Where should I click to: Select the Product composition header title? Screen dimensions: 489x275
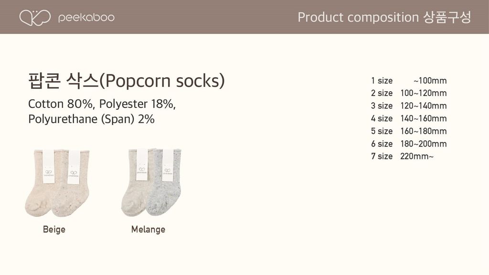384,17
